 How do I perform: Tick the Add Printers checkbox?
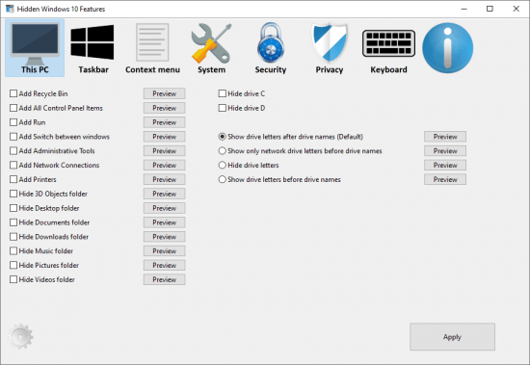[x=13, y=179]
